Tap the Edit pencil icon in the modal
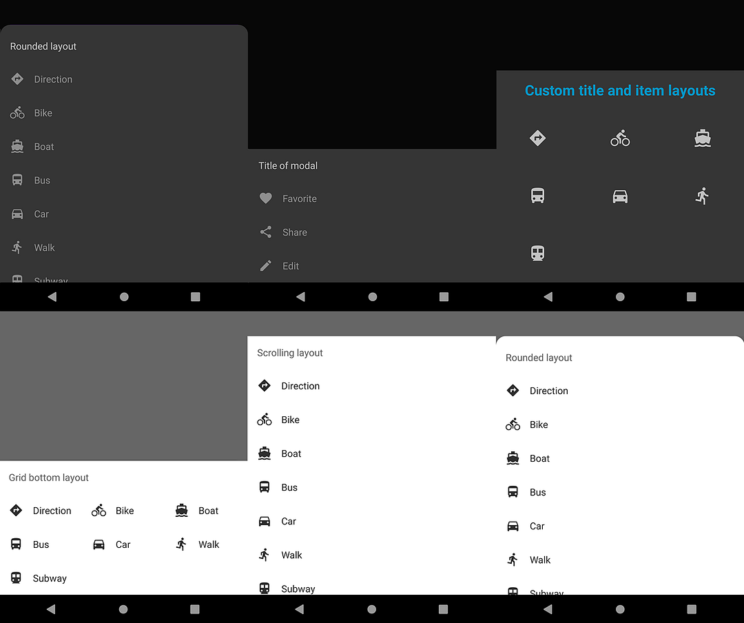The height and width of the screenshot is (623, 744). (x=265, y=265)
